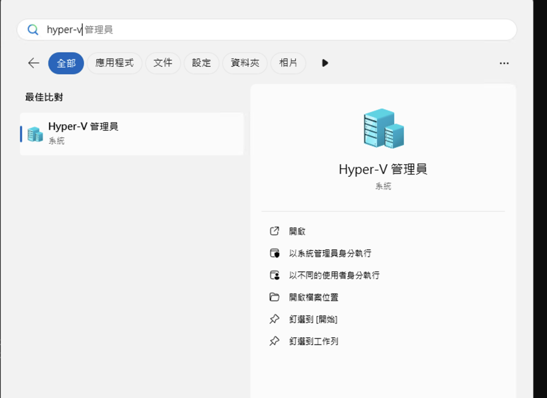Screen dimensions: 547x398
Task: Select the 全部 filter tab
Action: click(x=66, y=63)
